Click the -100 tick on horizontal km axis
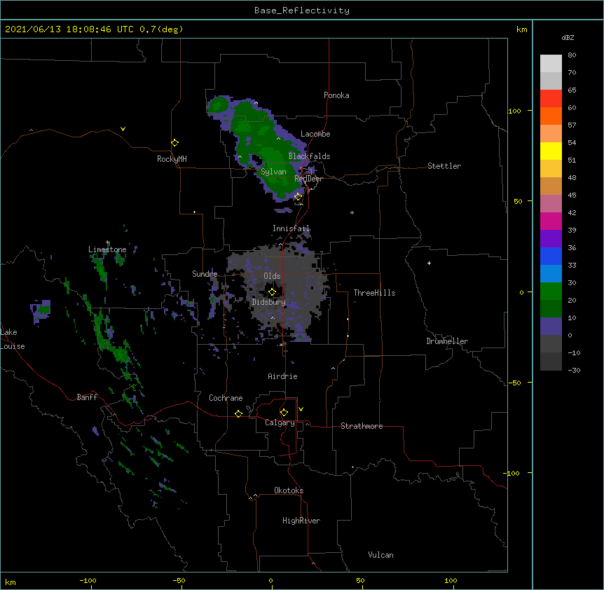The image size is (604, 590). tap(88, 580)
